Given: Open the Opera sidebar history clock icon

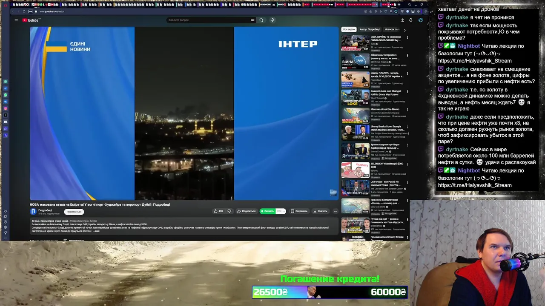Looking at the screenshot, I should [x=6, y=221].
